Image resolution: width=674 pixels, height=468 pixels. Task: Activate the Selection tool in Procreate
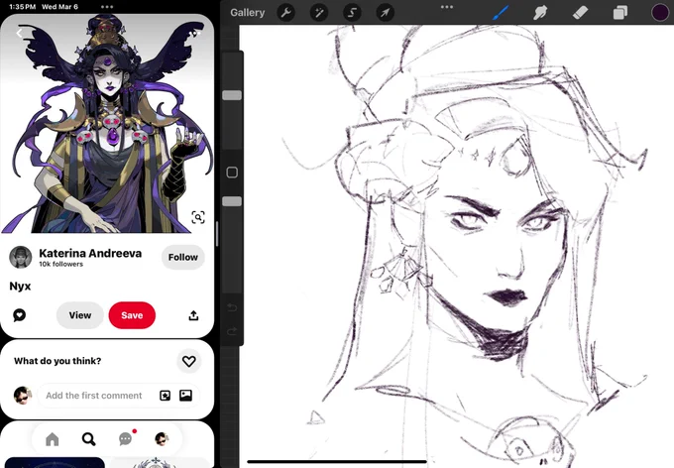pyautogui.click(x=352, y=13)
